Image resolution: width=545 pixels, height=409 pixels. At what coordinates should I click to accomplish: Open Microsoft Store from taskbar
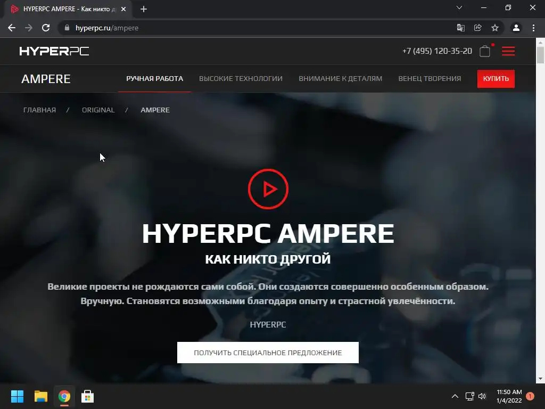coord(88,396)
